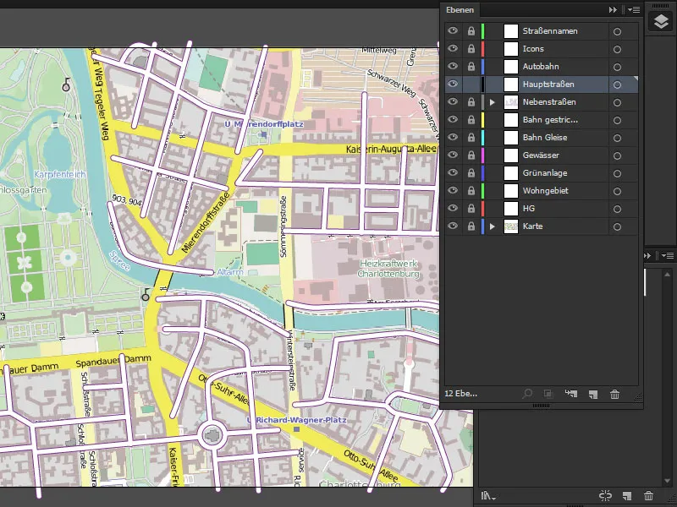677x507 pixels.
Task: Unlock the Karte layer
Action: (471, 226)
